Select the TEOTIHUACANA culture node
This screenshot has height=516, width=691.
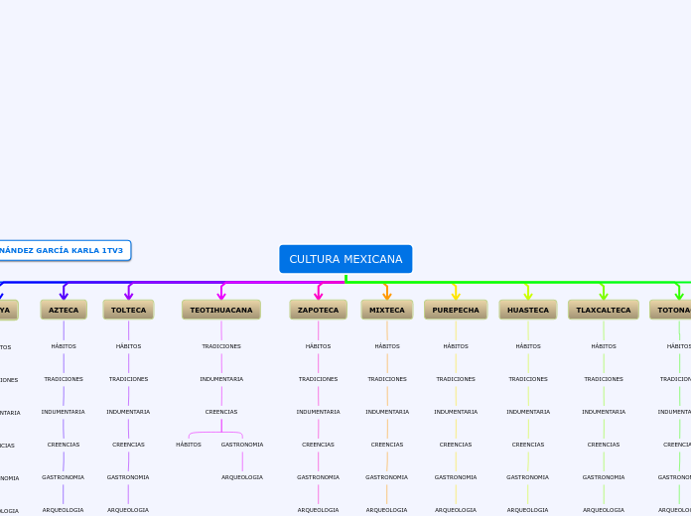point(221,310)
